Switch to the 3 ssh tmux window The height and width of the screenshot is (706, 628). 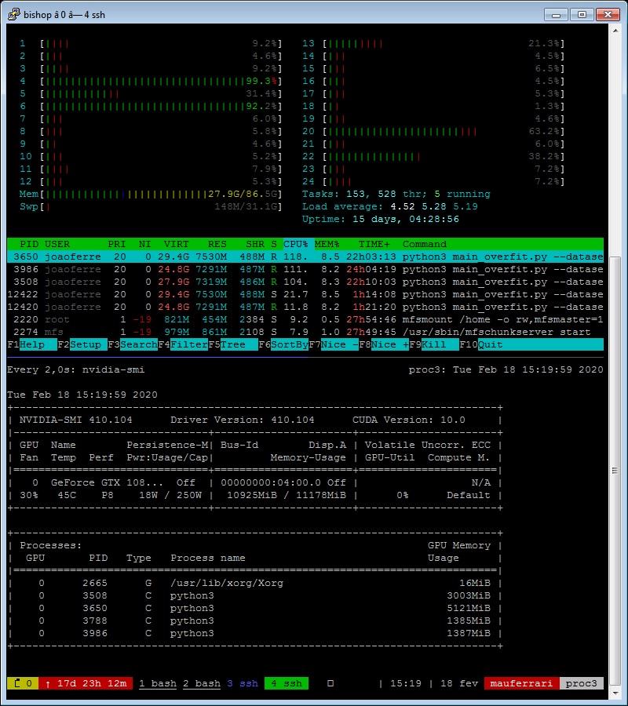(242, 683)
